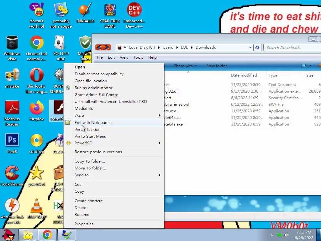
Task: Choose Run as administrator
Action: [93, 88]
